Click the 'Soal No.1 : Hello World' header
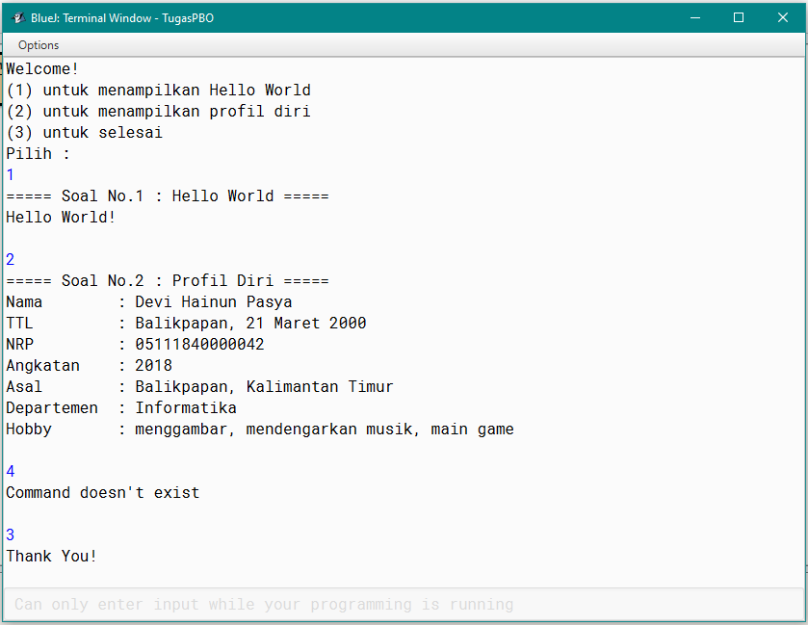 pos(166,195)
